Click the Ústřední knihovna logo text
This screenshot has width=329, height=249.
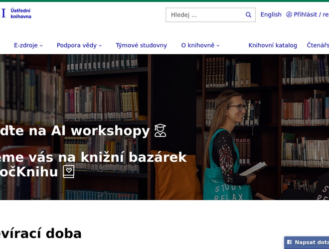[21, 13]
